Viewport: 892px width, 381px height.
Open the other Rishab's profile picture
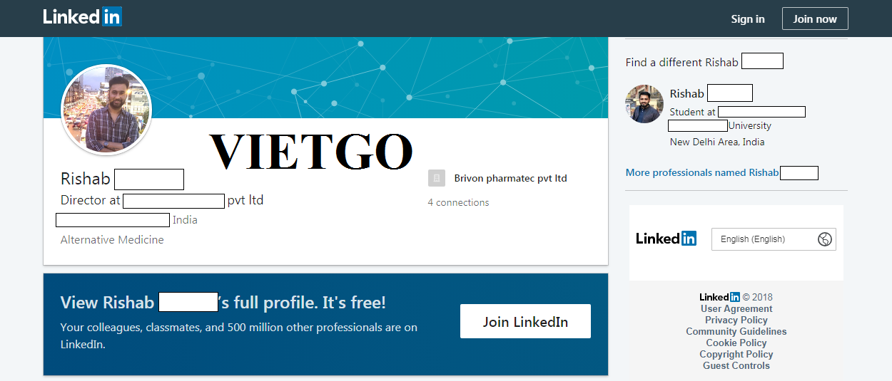pos(644,104)
